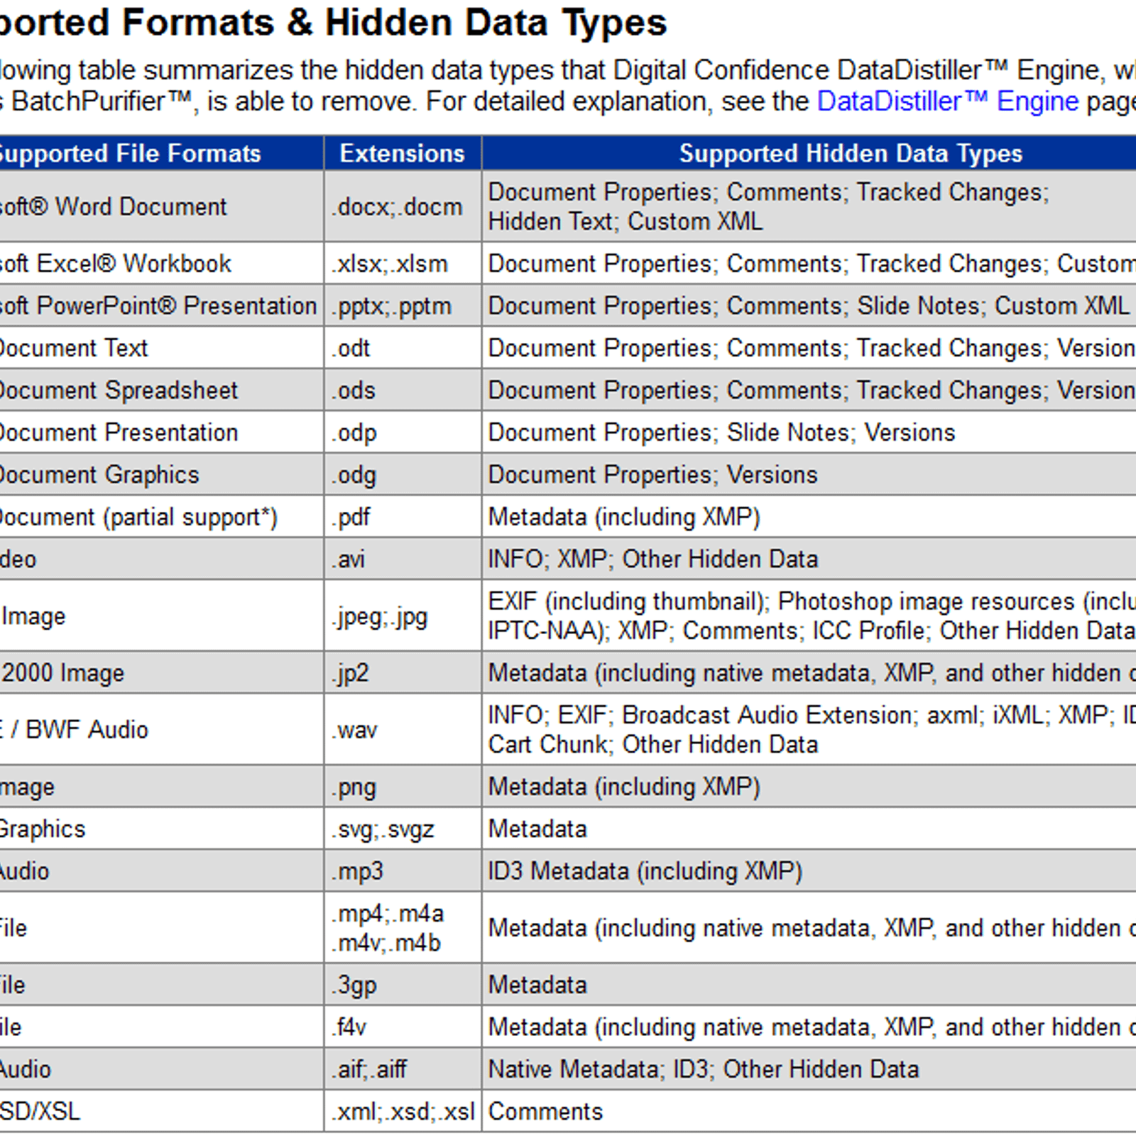Click the .avi extension cell
1136x1136 pixels.
tap(403, 559)
